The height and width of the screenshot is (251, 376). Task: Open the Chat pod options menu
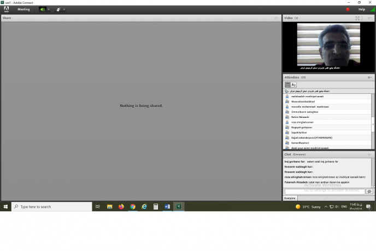tap(370, 154)
